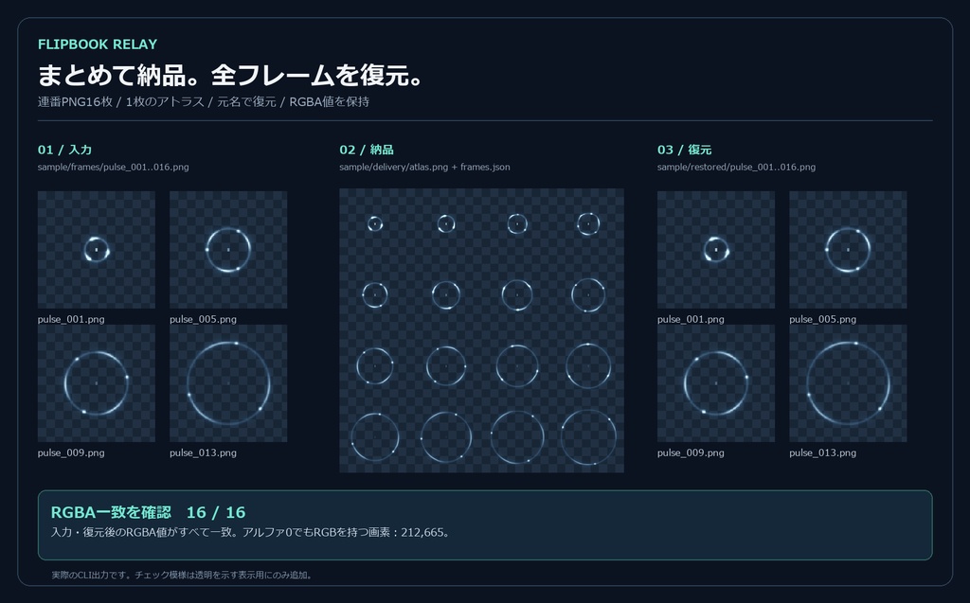Select the restored pulse_005.png thumbnail
Screen dimensions: 970x603
tap(848, 250)
